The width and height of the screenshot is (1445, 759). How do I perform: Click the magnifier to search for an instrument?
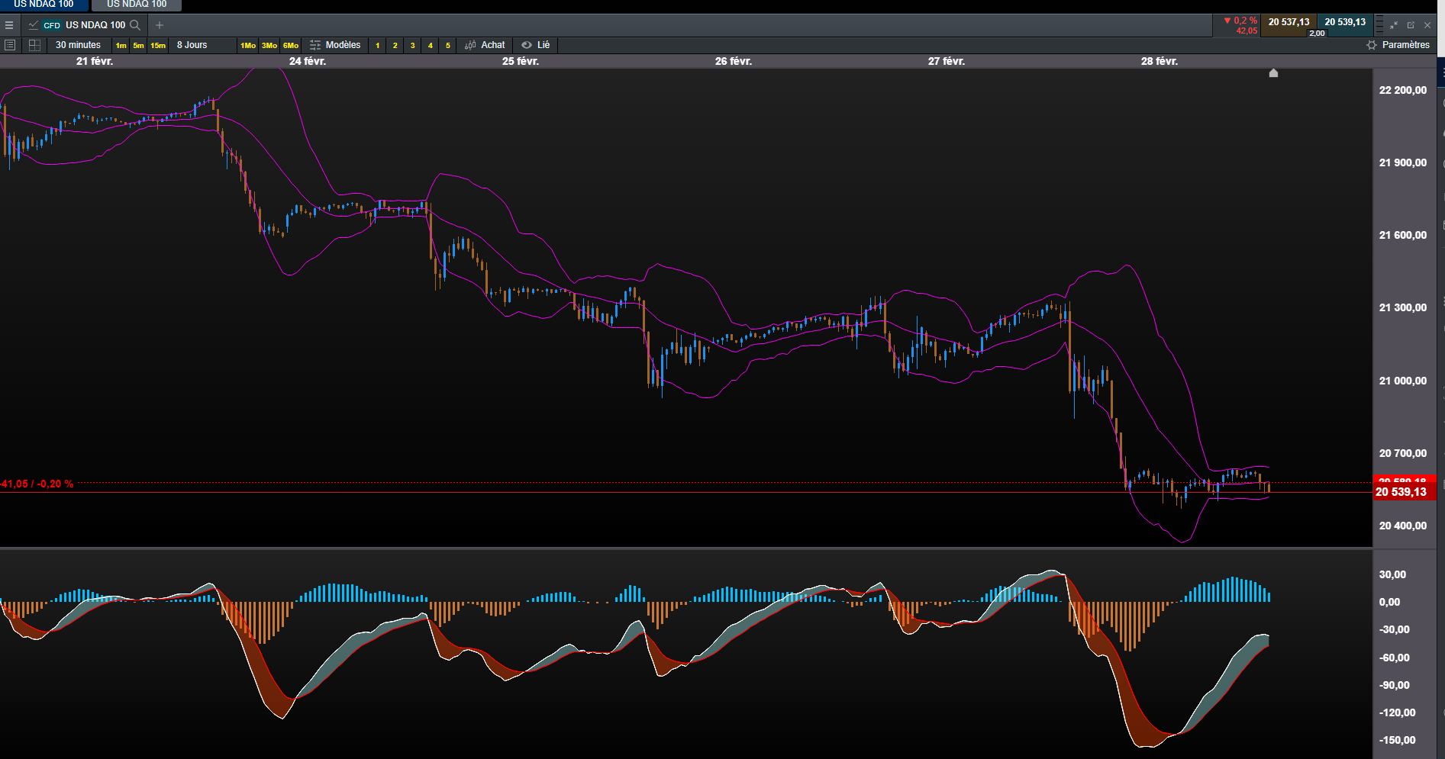[x=135, y=25]
